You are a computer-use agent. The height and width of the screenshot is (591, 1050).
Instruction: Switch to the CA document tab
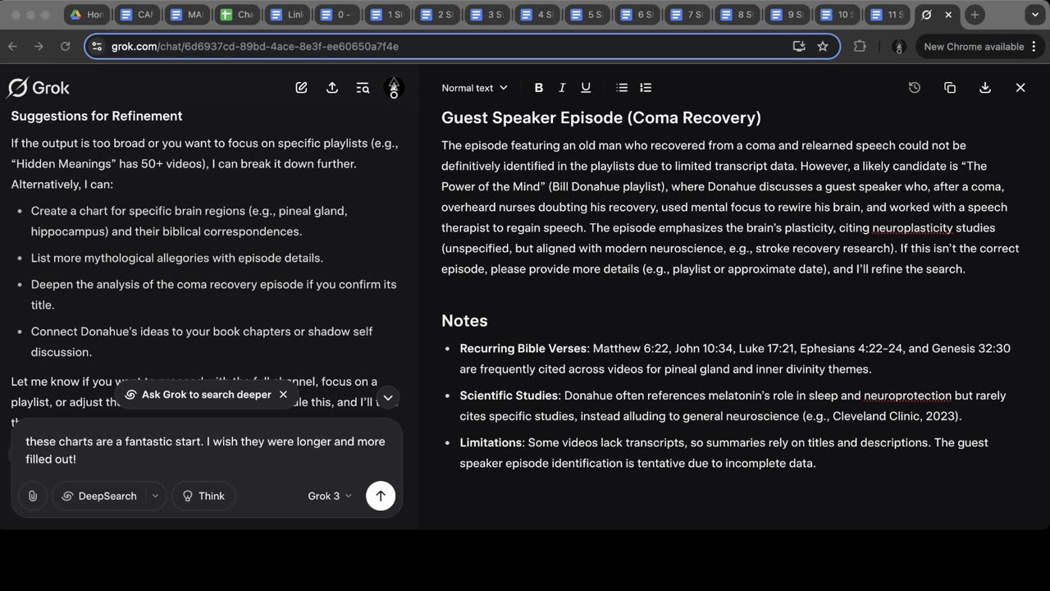coord(136,15)
